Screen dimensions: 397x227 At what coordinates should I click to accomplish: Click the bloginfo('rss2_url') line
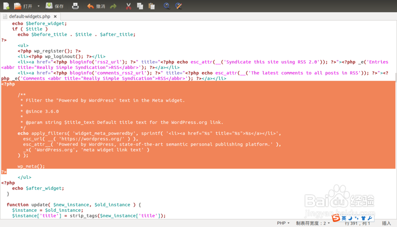click(x=203, y=62)
